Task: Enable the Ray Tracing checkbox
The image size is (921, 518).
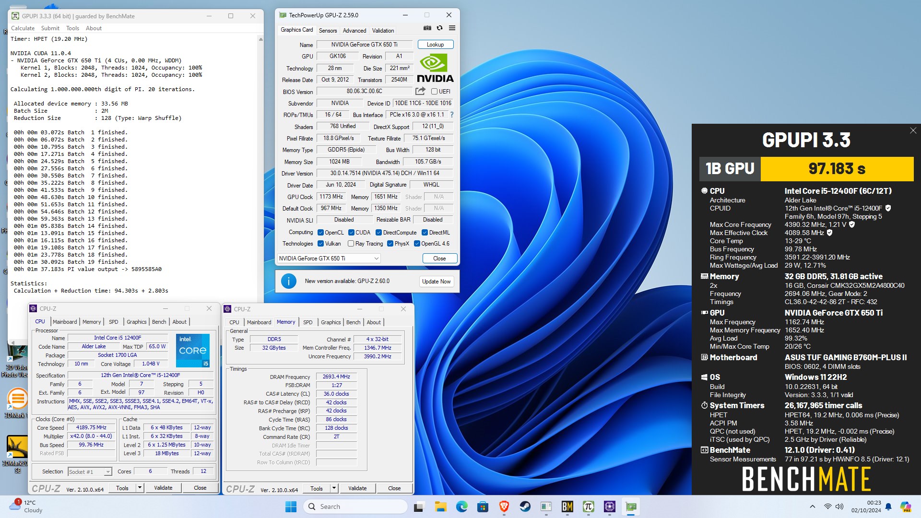Action: [x=351, y=244]
